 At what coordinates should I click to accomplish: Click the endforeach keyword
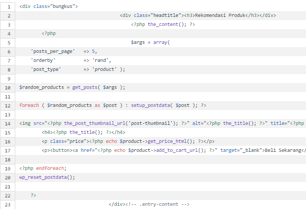pyautogui.click(x=51, y=168)
